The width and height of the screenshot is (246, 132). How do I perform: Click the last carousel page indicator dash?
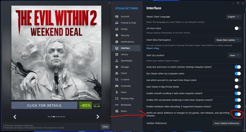[x=64, y=117]
